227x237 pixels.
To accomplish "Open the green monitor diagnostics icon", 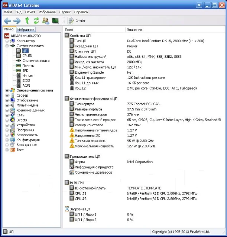I will 55,21.
